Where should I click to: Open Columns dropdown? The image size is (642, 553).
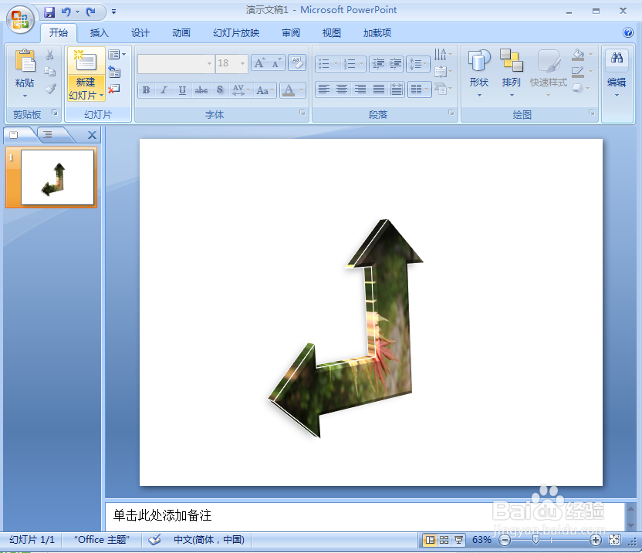point(419,89)
